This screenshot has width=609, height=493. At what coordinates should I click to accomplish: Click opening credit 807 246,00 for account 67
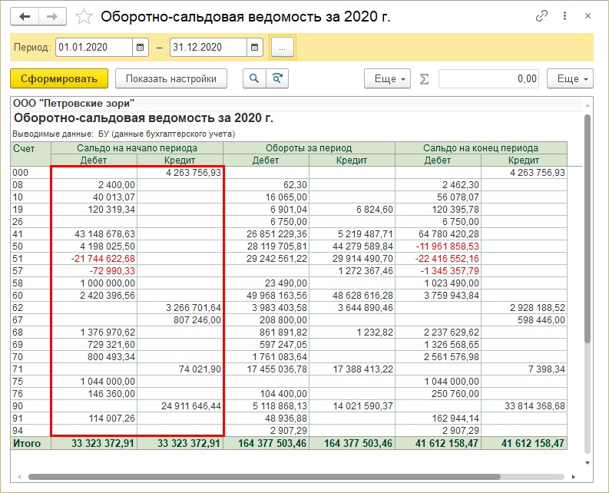(x=197, y=320)
